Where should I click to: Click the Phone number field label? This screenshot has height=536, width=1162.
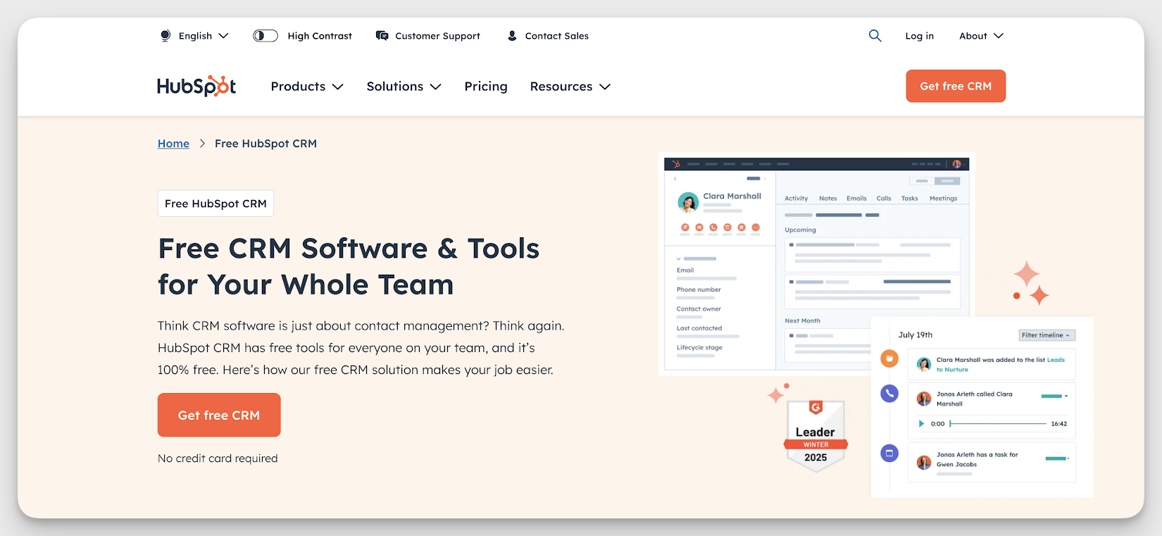(699, 289)
